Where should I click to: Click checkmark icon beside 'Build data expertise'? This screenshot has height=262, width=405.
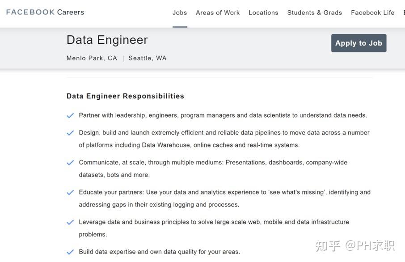coord(70,252)
